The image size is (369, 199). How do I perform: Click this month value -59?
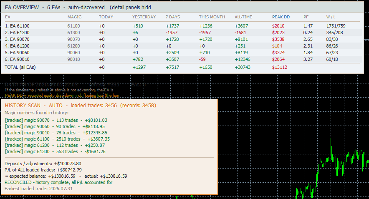pos(202,59)
